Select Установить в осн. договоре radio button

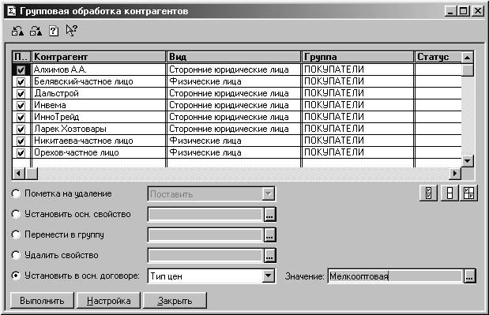16,276
